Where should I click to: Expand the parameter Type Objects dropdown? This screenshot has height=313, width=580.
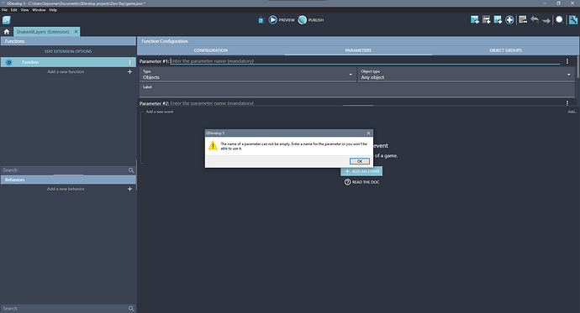pos(247,75)
